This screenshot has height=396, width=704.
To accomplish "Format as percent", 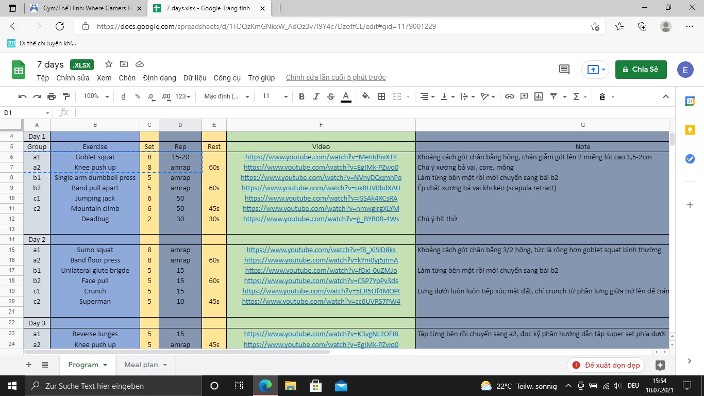I will coord(138,96).
